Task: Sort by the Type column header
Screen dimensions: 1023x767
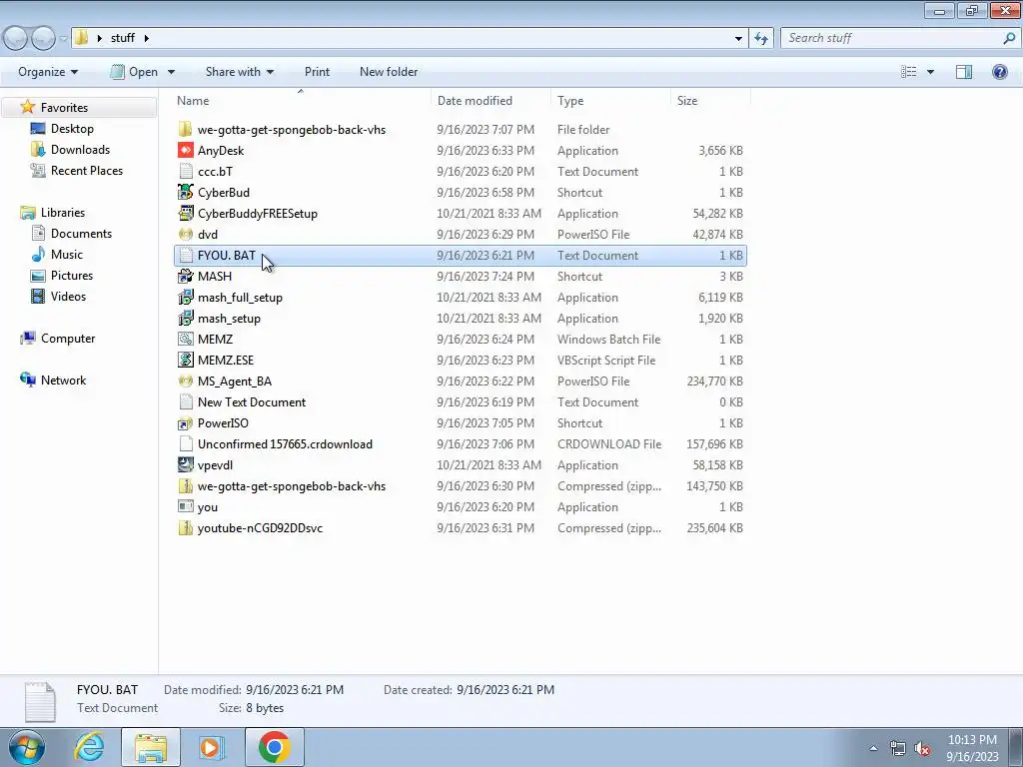Action: point(610,101)
